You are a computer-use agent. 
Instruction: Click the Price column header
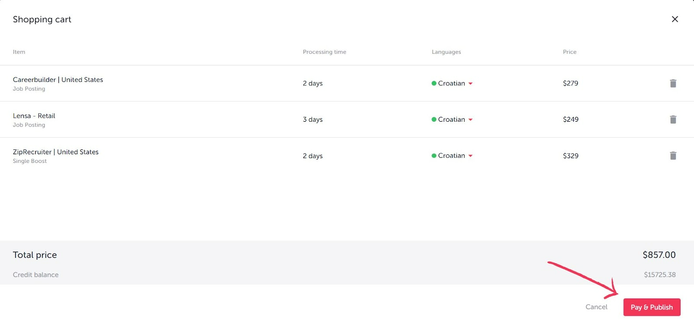point(570,52)
